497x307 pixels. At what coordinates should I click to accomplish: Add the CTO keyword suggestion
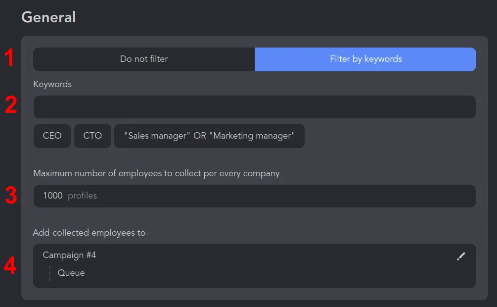tap(92, 136)
